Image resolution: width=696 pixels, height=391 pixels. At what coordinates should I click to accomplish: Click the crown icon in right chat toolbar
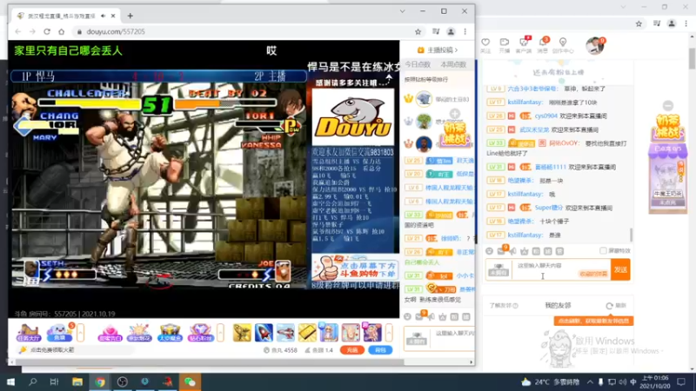coord(525,251)
